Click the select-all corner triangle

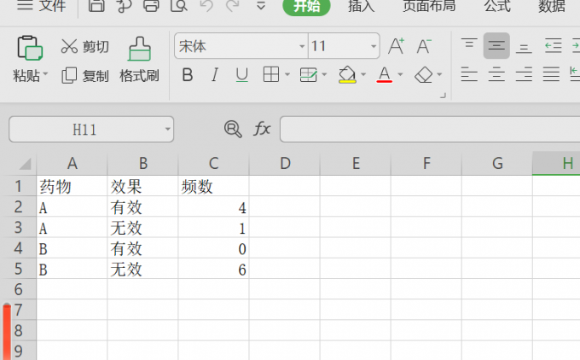coord(25,163)
